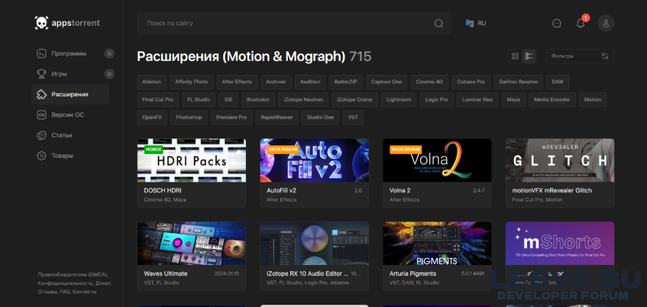
Task: Filter by Audition tag
Action: click(311, 82)
